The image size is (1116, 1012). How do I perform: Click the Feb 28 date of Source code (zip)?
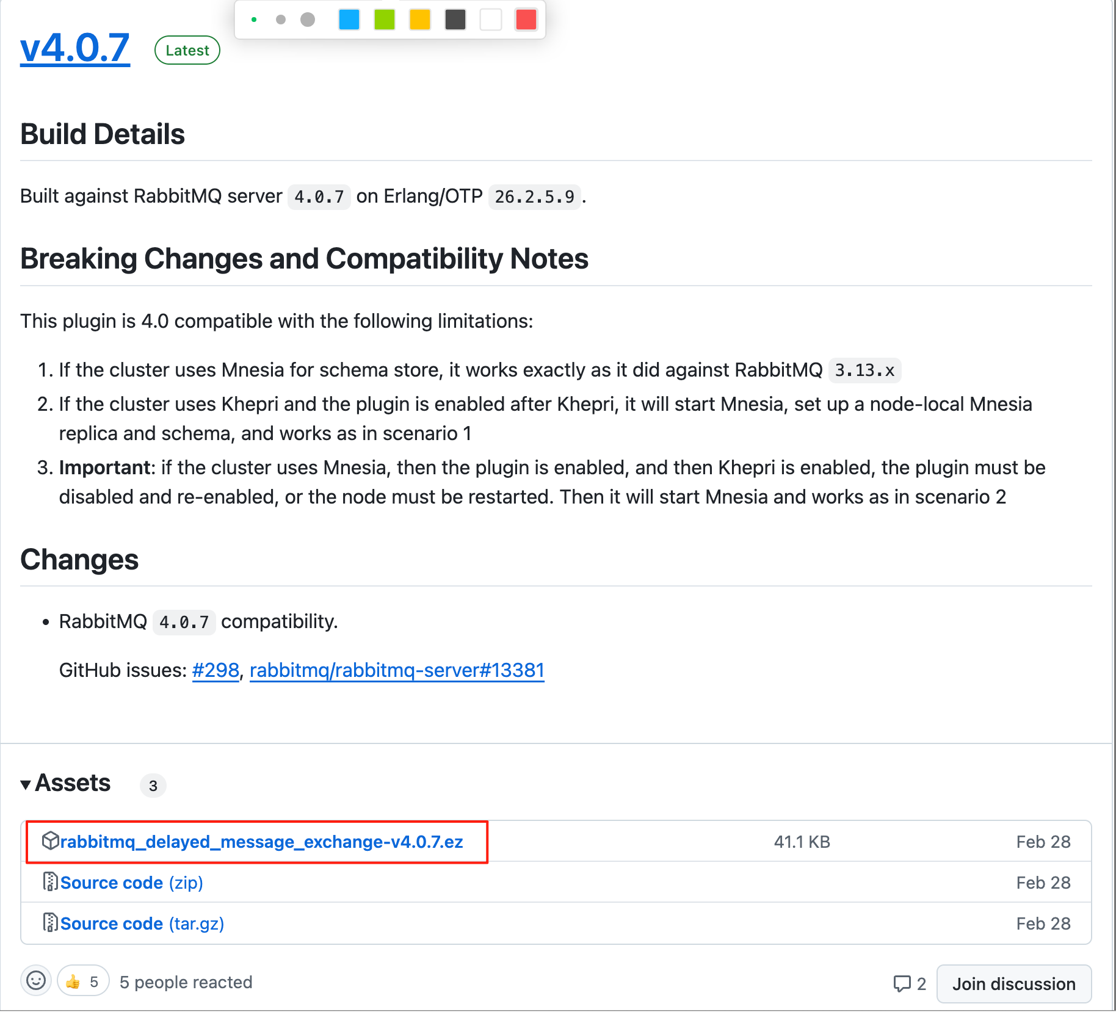tap(1043, 883)
